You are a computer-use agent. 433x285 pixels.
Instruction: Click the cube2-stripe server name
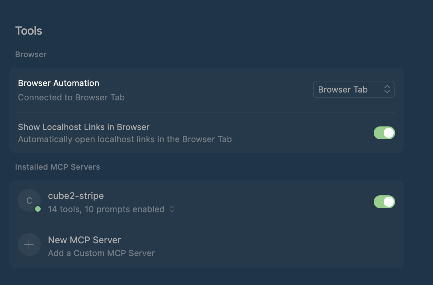76,196
